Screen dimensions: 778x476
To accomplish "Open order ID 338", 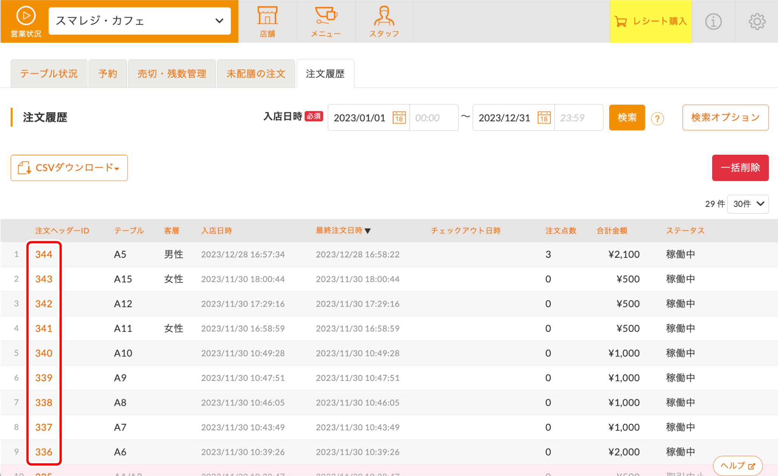I will pos(44,403).
